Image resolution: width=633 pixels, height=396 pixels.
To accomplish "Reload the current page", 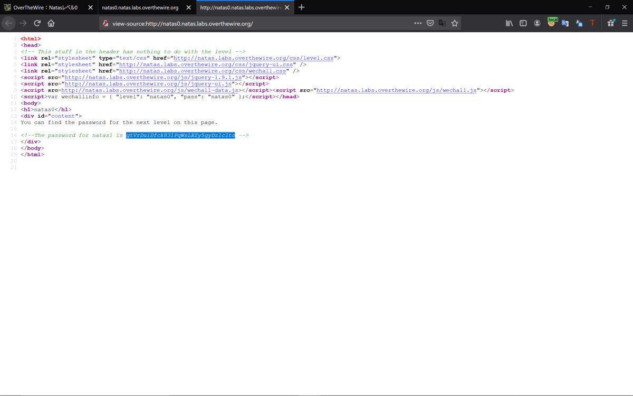I will click(37, 23).
